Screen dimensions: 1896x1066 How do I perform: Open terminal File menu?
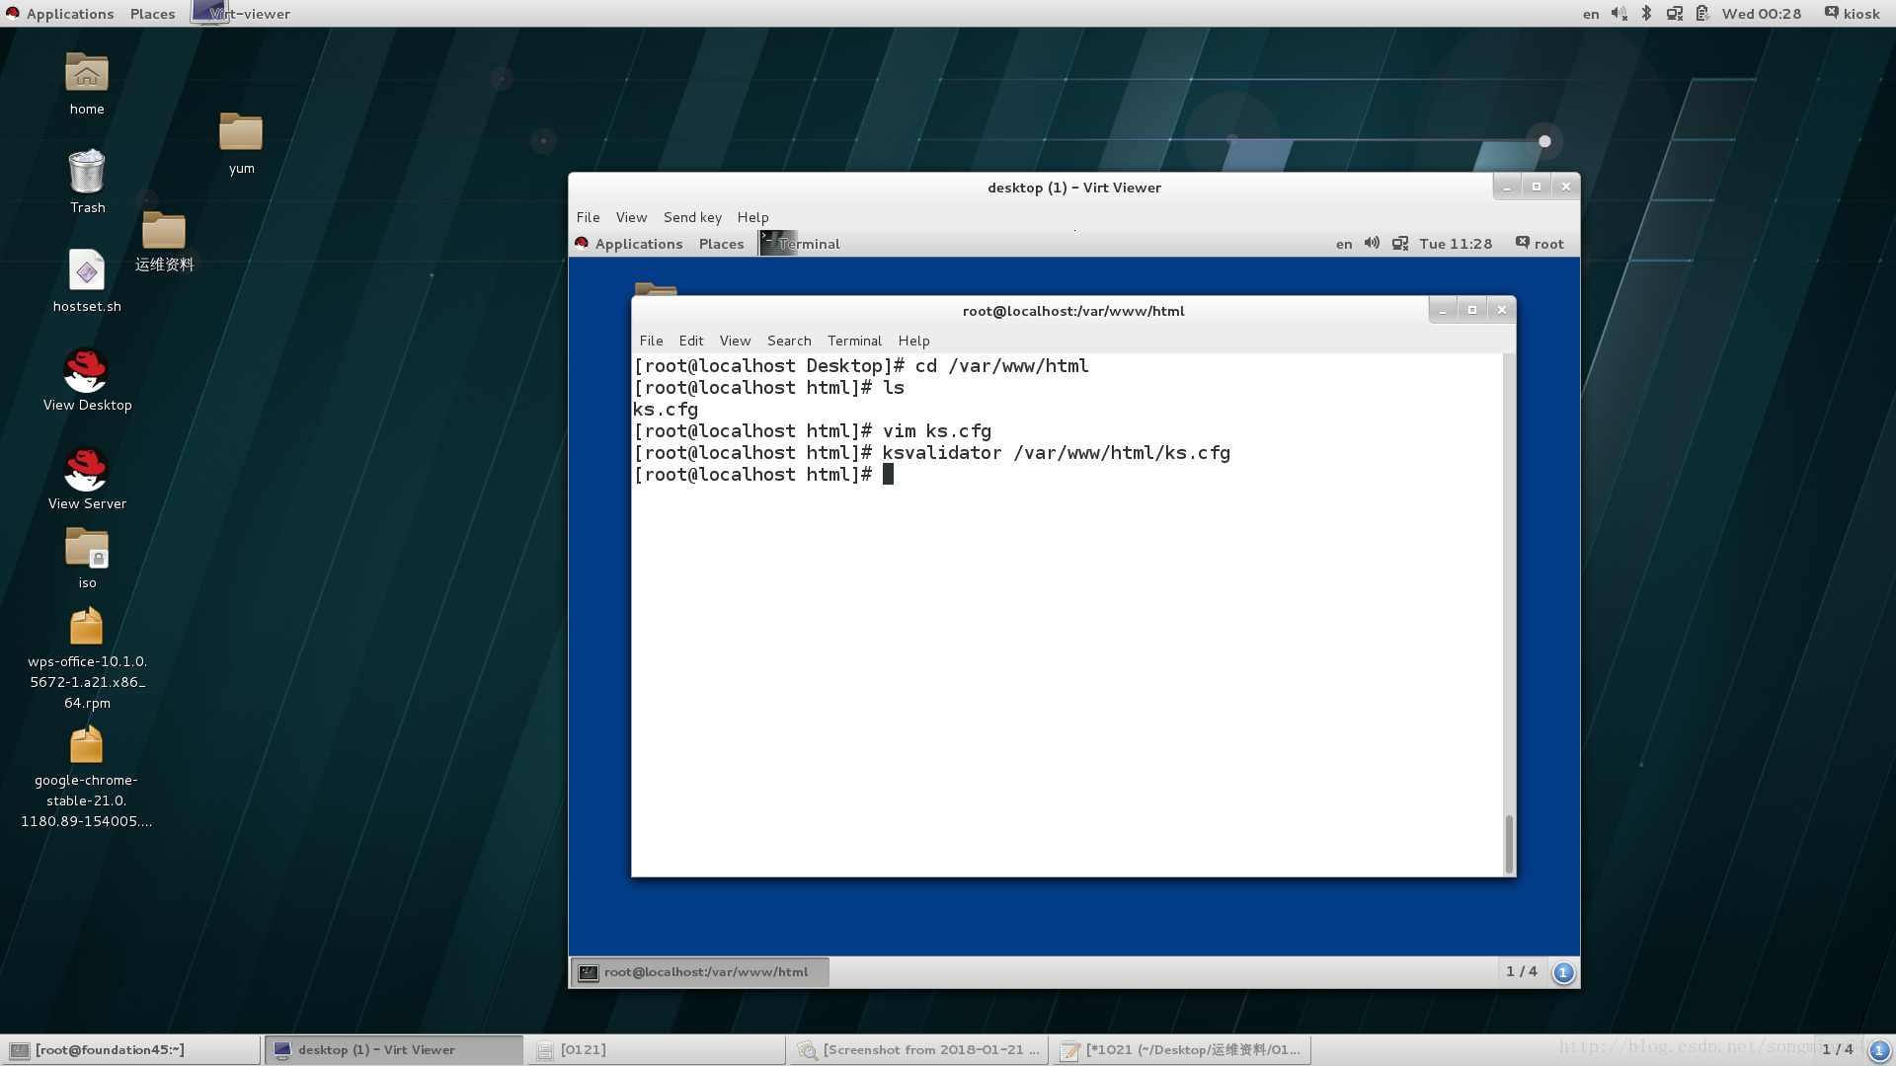652,341
